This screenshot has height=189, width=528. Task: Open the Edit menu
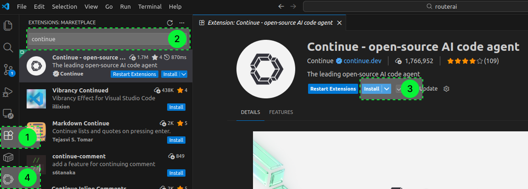[39, 6]
